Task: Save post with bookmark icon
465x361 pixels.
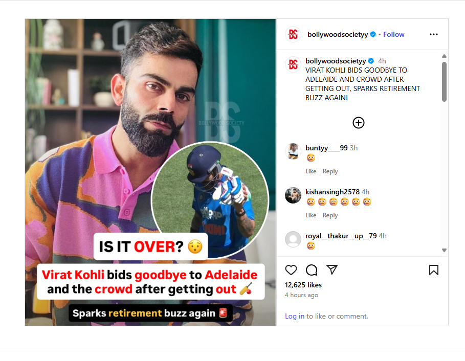Action: pyautogui.click(x=434, y=269)
